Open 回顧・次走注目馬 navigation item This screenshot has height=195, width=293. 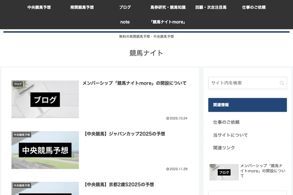(211, 7)
